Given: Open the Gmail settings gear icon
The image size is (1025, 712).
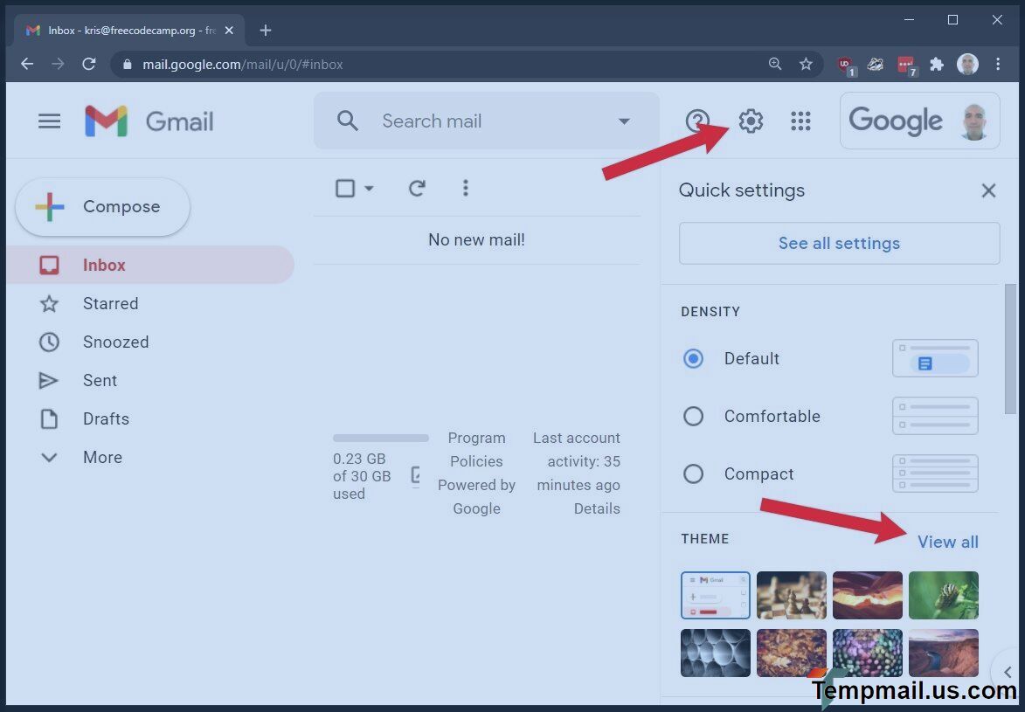Looking at the screenshot, I should click(750, 121).
